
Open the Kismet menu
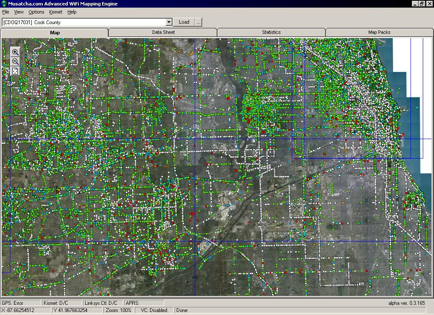pos(56,12)
